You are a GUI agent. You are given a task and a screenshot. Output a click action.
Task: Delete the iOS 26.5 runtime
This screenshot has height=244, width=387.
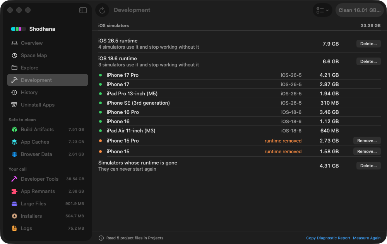[368, 44]
